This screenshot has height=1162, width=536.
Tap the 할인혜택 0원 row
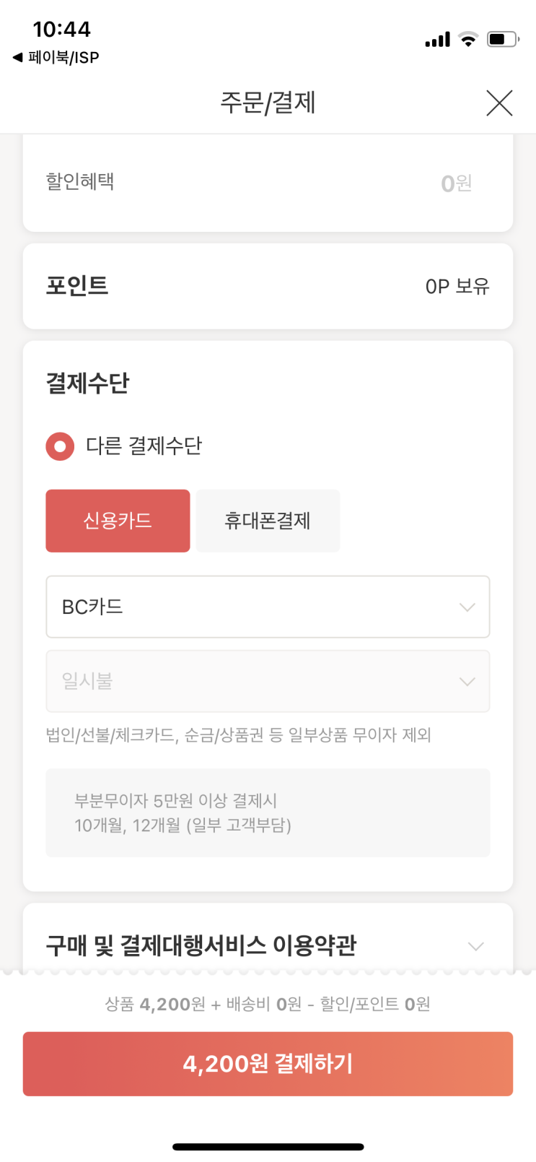[268, 183]
